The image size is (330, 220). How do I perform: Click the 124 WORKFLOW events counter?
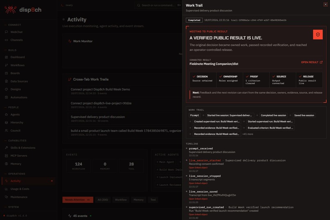point(79,166)
